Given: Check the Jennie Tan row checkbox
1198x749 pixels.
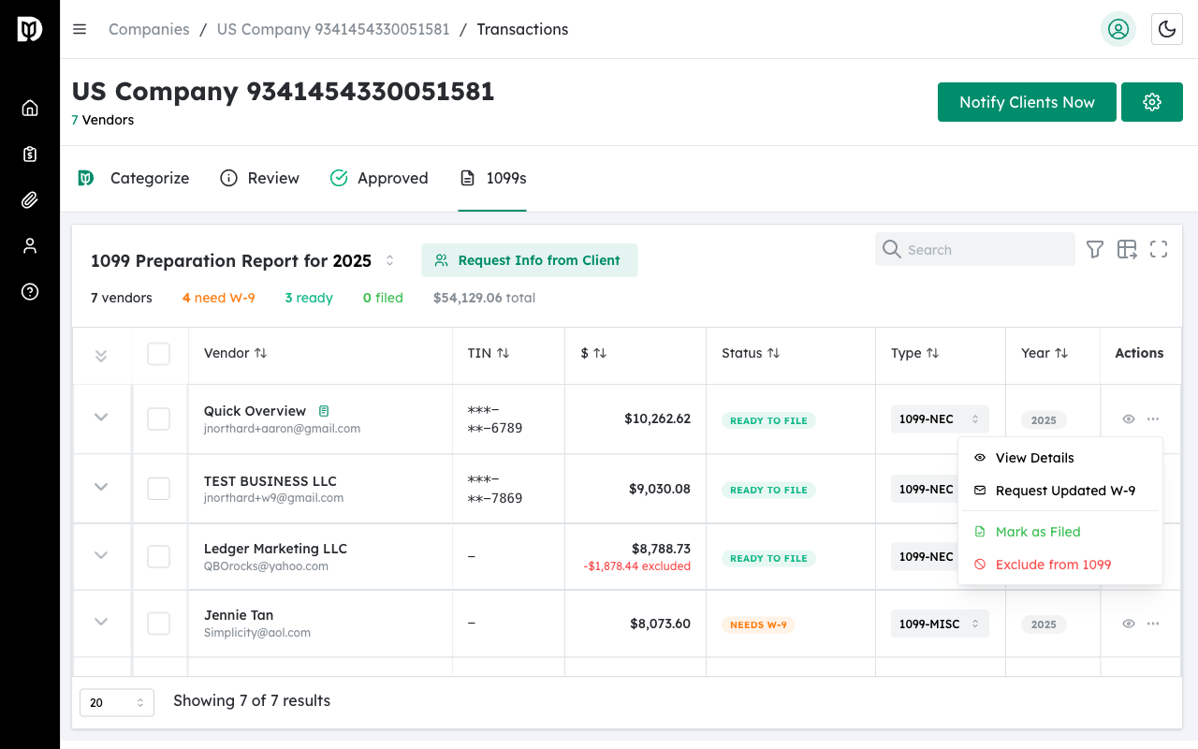Looking at the screenshot, I should [x=159, y=624].
